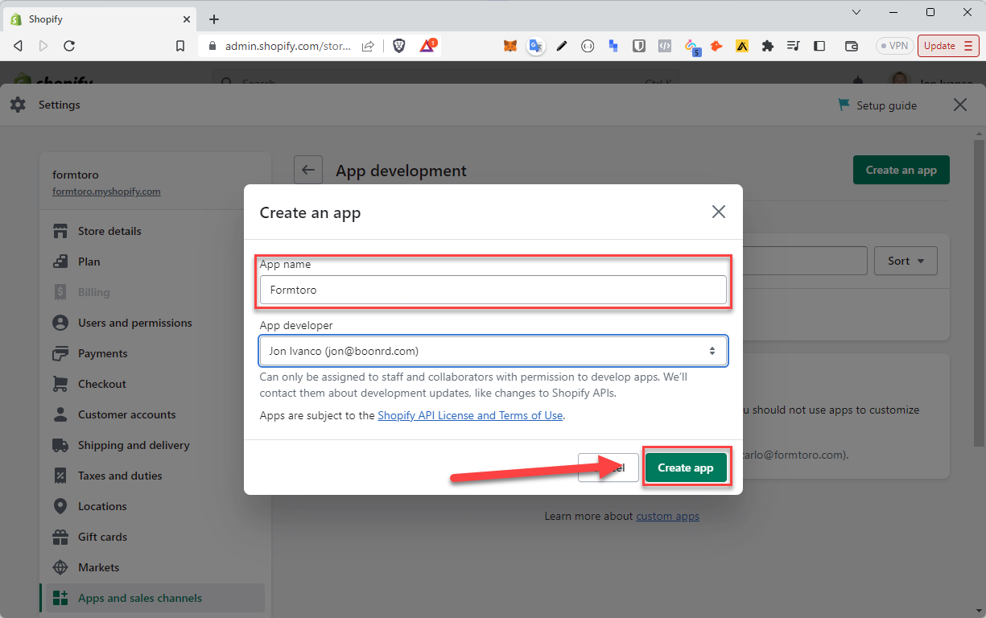This screenshot has height=618, width=986.
Task: Select the Customer accounts icon
Action: [60, 414]
